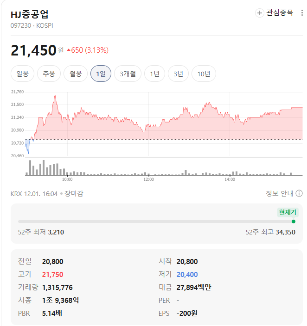Image resolution: width=307 pixels, height=326 pixels.
Task: Click the HJ중공업 stock title
Action: click(x=29, y=14)
